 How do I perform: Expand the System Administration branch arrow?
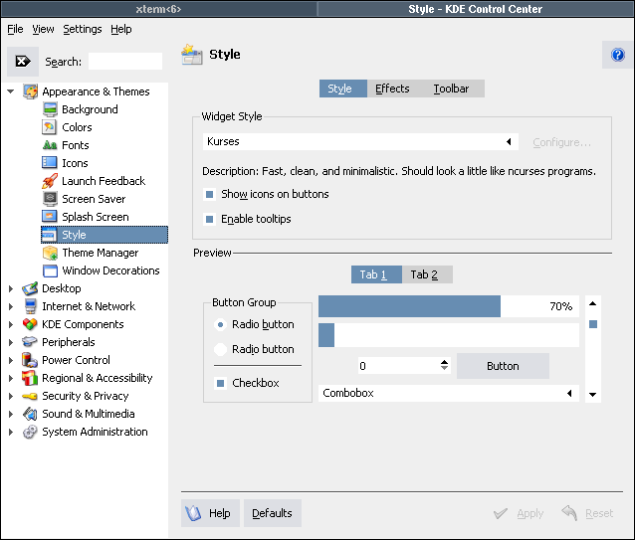click(11, 432)
